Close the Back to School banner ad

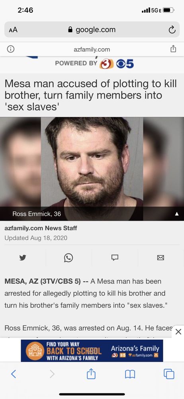pyautogui.click(x=178, y=332)
